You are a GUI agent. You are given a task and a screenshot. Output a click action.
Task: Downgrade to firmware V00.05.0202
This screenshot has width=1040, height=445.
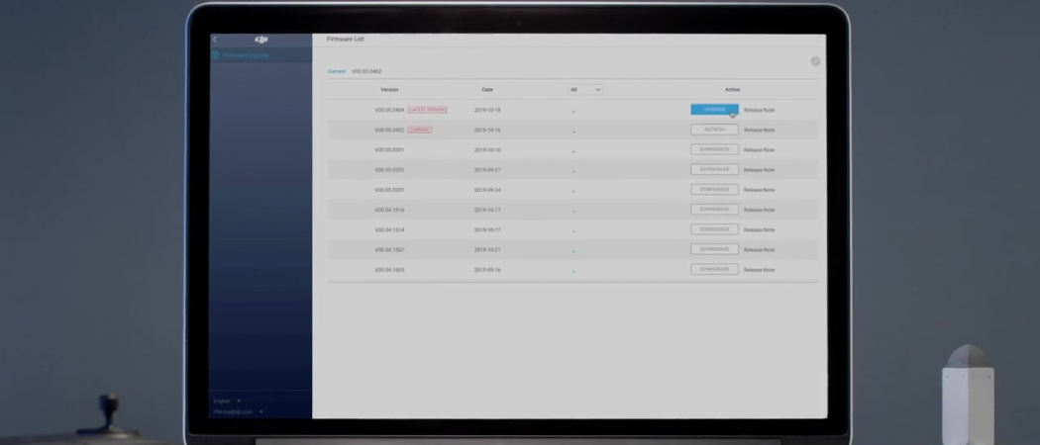(x=714, y=169)
